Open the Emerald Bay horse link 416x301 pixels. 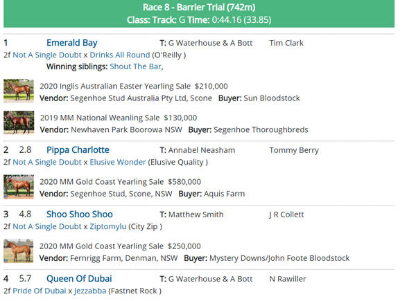(71, 43)
